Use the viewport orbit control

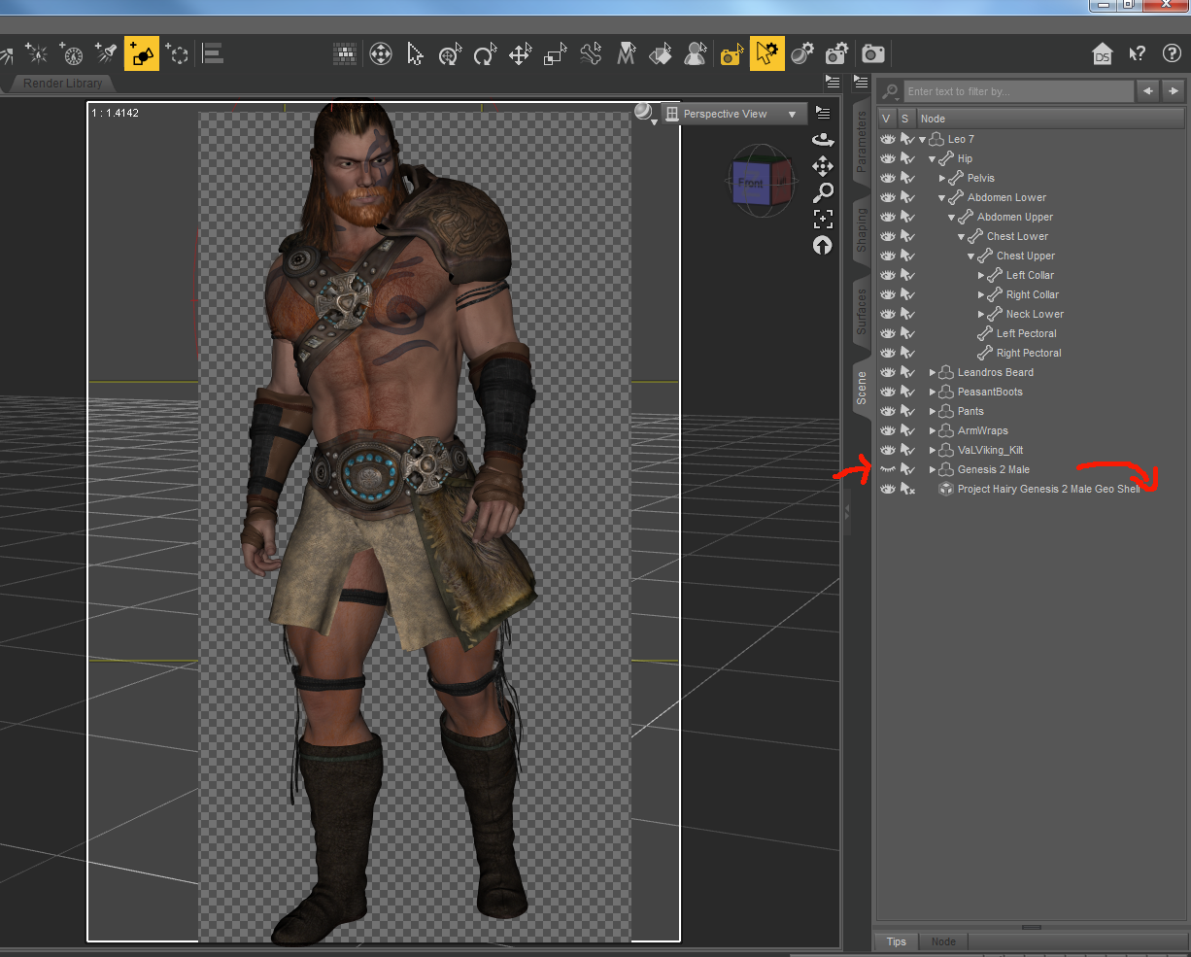[x=823, y=139]
